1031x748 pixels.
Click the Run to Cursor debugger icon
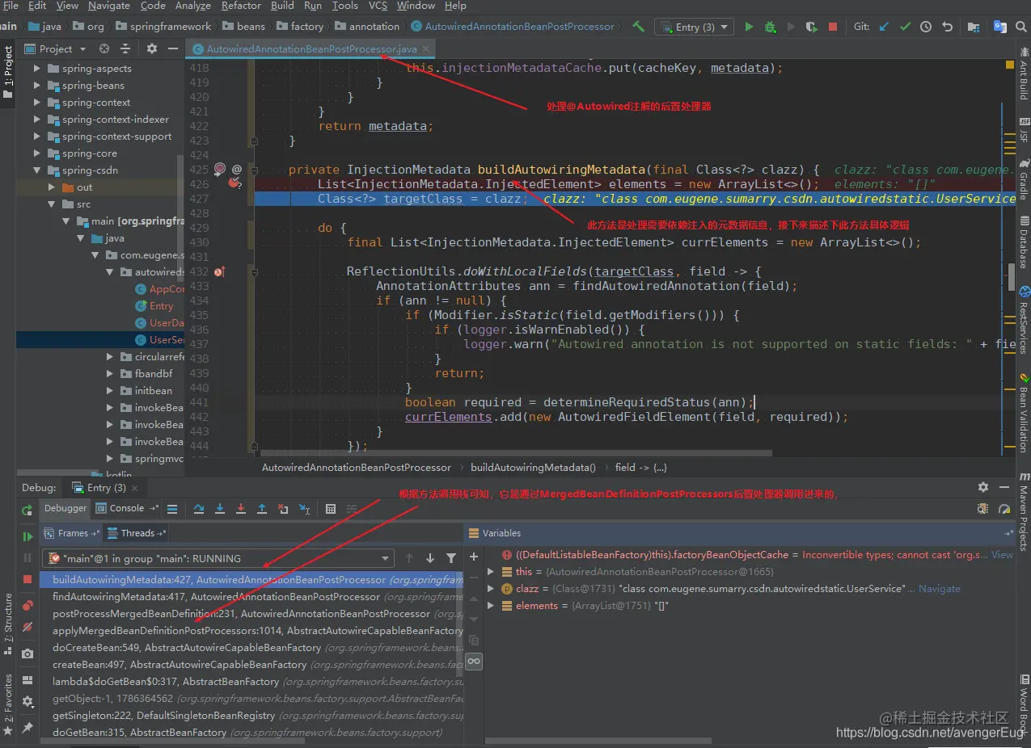(304, 509)
